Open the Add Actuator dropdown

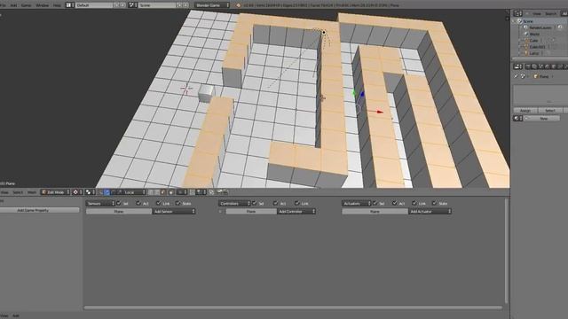point(430,212)
